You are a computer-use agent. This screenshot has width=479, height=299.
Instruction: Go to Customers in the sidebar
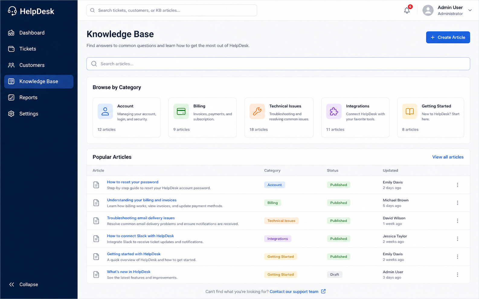point(39,65)
